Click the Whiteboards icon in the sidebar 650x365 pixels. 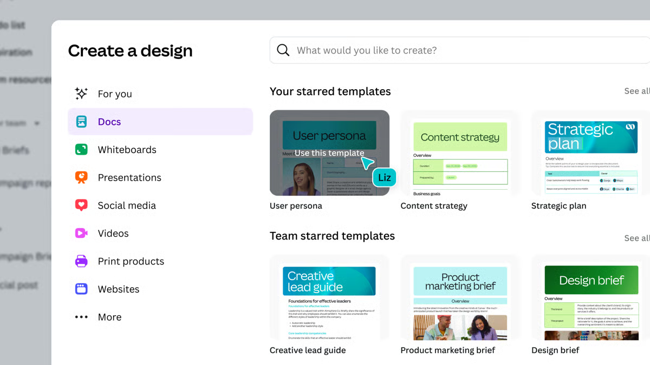(82, 149)
